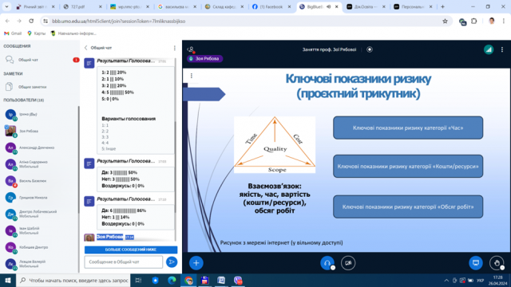Click the screen share button

476,263
